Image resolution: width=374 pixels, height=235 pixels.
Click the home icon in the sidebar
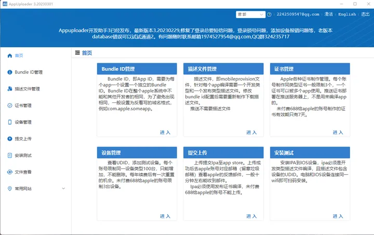click(10, 56)
